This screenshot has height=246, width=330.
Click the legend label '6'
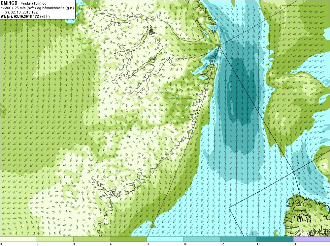[x=111, y=244]
